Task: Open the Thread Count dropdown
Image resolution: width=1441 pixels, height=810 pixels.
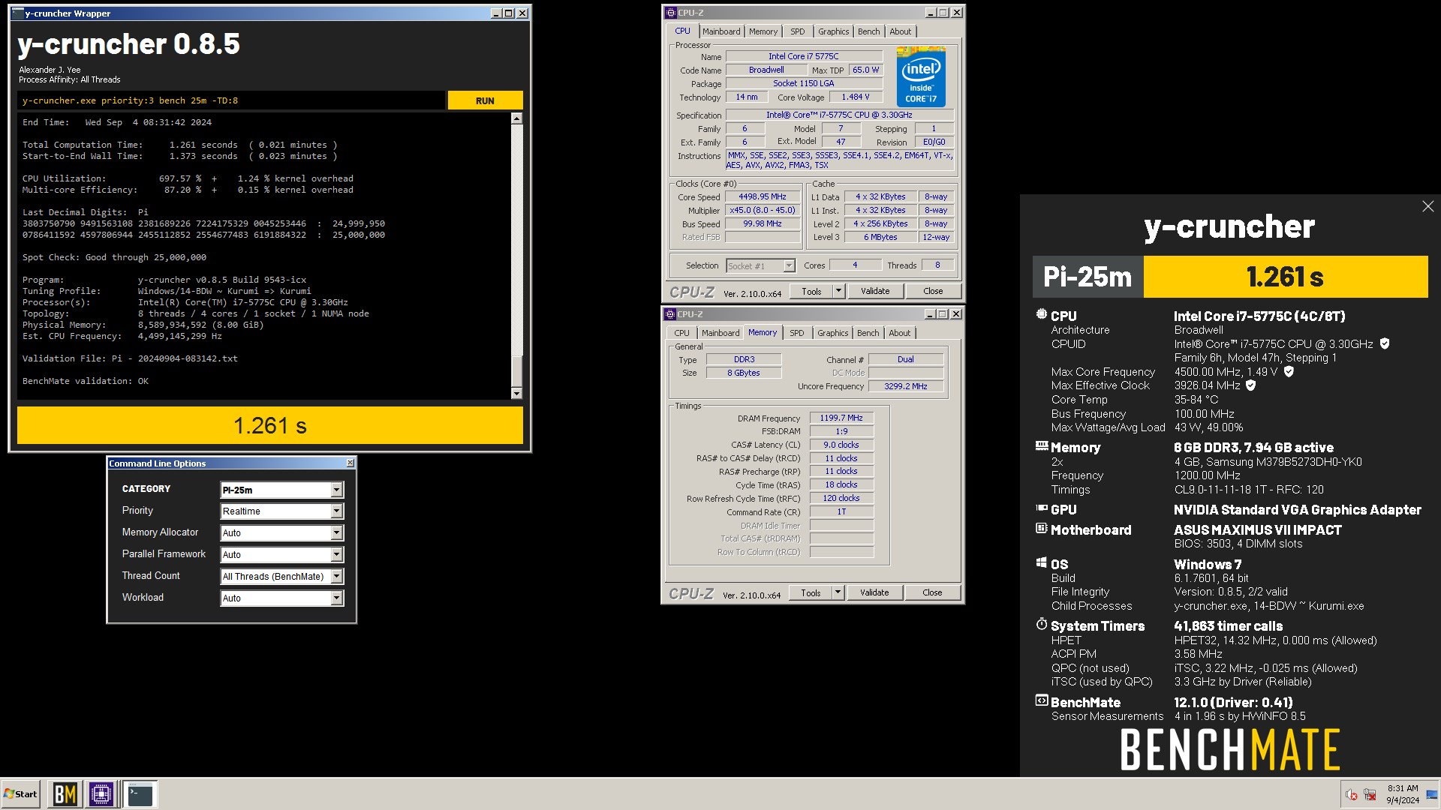Action: point(281,577)
